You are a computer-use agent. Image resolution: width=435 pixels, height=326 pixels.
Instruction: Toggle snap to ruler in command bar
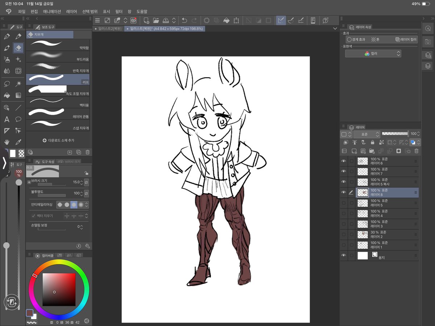tap(281, 21)
